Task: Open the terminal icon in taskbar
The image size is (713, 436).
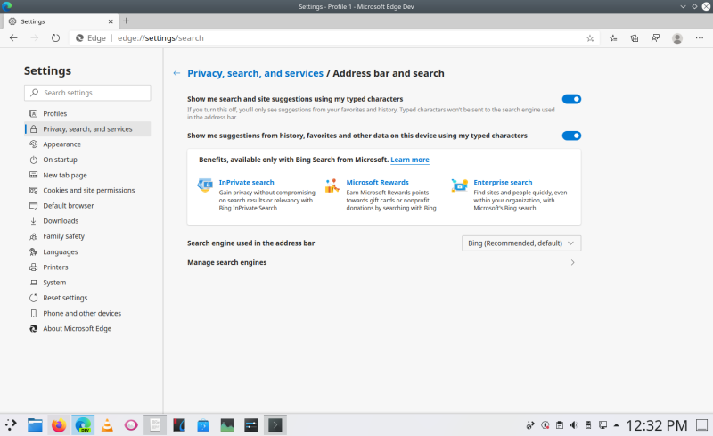Action: pos(275,425)
